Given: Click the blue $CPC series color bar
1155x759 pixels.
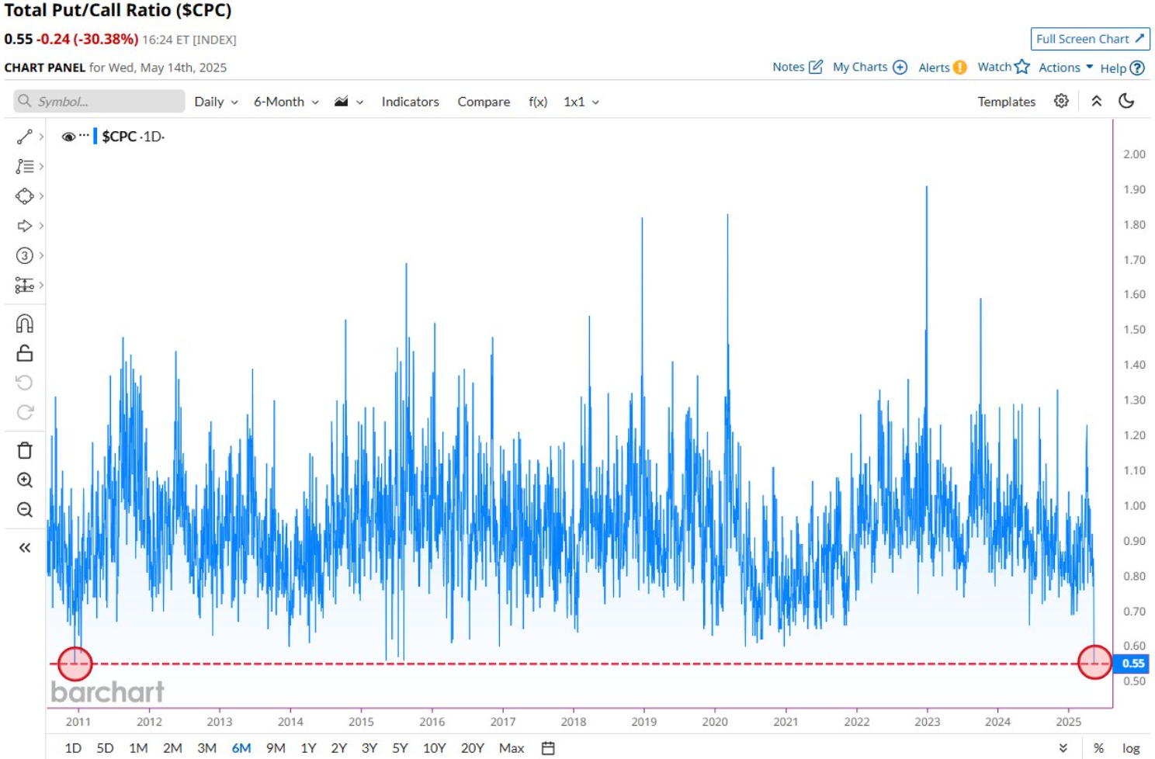Looking at the screenshot, I should [x=95, y=137].
